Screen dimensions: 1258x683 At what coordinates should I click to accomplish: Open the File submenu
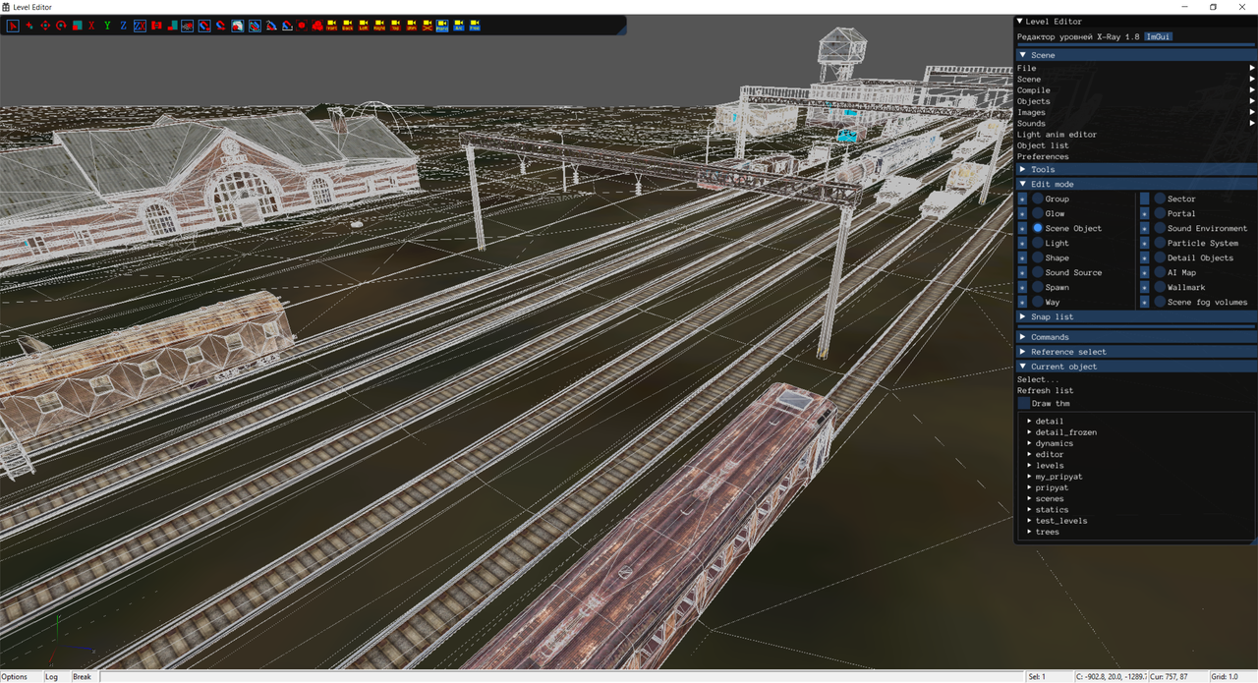click(x=1135, y=68)
